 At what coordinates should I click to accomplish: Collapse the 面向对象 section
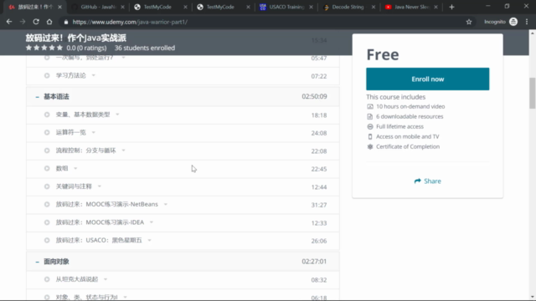coord(37,262)
